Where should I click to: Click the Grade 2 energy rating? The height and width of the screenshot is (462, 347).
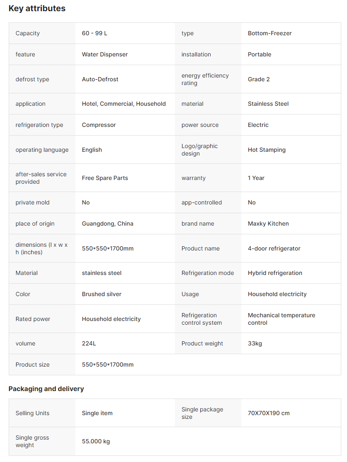tap(259, 79)
